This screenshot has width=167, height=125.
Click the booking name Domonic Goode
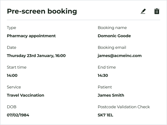[114, 36]
